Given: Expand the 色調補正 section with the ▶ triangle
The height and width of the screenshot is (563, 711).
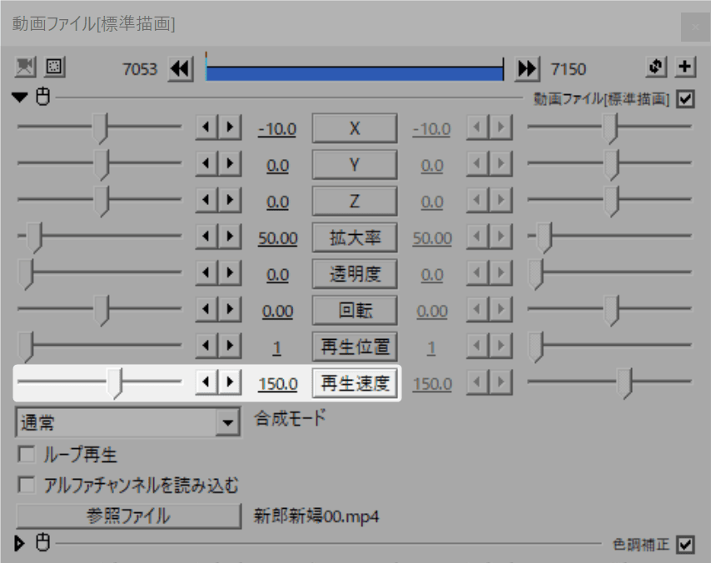Looking at the screenshot, I should [17, 542].
